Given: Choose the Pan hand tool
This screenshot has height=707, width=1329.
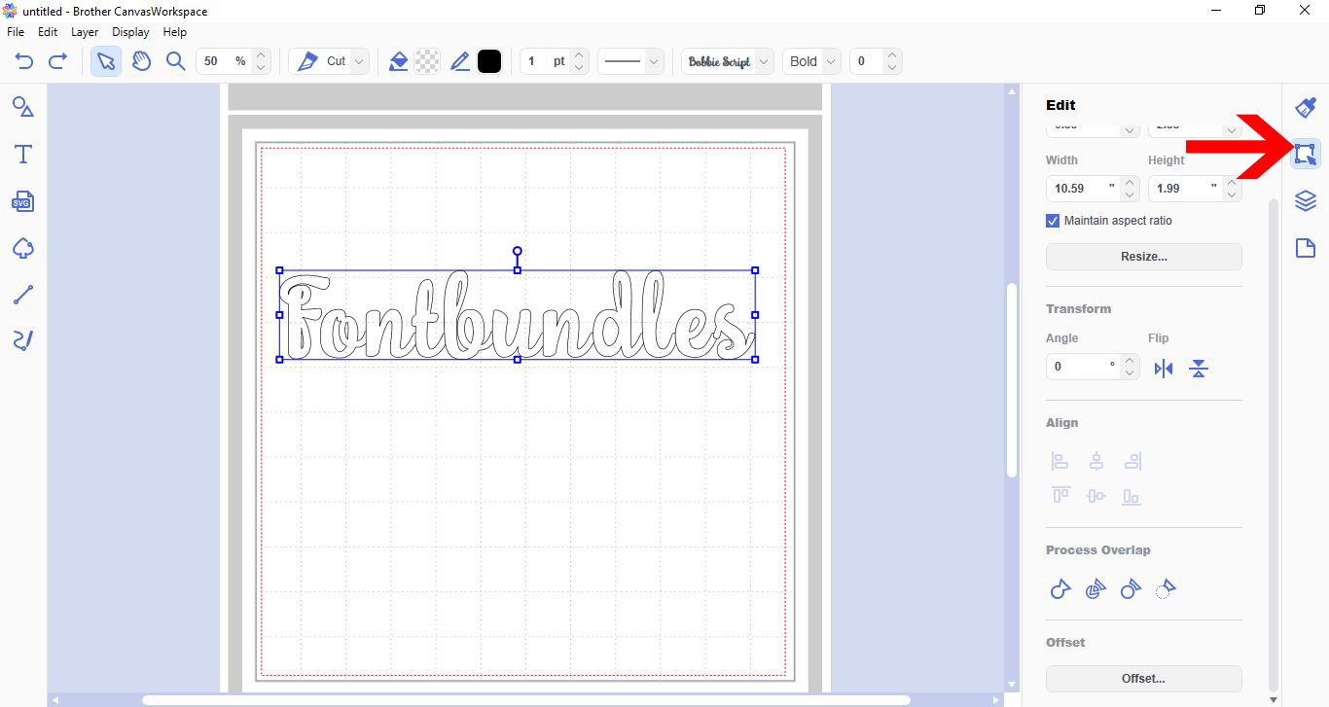Looking at the screenshot, I should pos(142,61).
